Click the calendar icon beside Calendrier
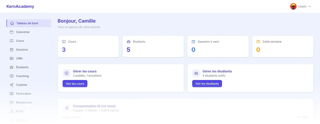320x124 pixels. point(11,32)
